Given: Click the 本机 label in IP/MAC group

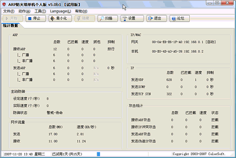Looking at the screenshot, I should click(135, 52).
